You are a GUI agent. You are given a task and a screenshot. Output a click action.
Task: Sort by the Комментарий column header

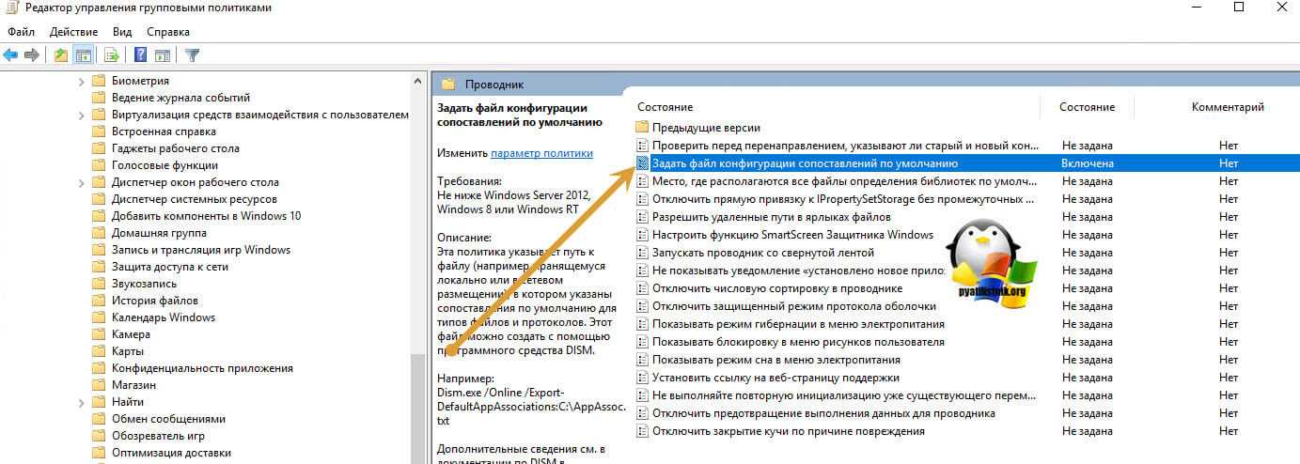point(1228,107)
